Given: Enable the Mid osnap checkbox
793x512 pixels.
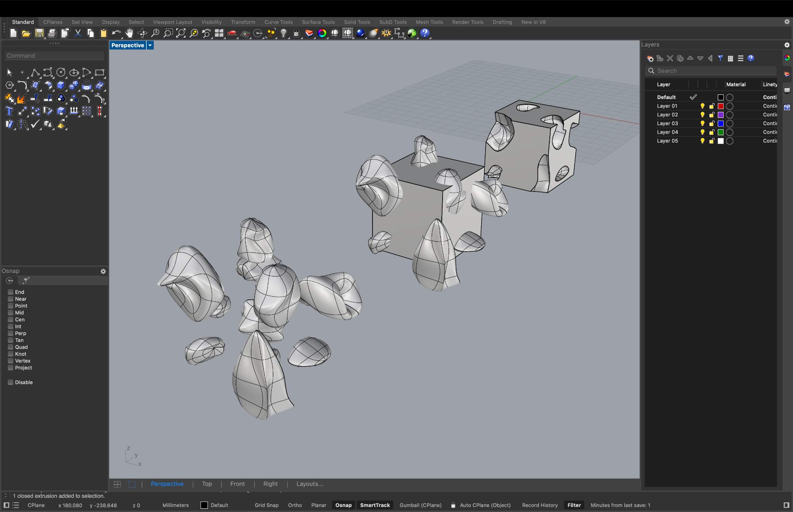Looking at the screenshot, I should click(x=10, y=312).
